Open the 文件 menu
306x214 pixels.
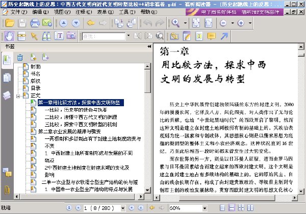tap(19, 12)
